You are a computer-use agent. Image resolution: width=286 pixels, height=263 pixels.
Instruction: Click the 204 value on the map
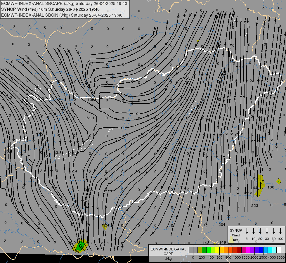[222, 225]
